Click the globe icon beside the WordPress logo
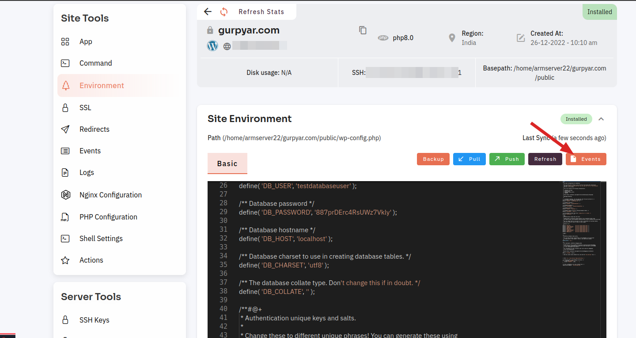The width and height of the screenshot is (636, 338). [x=227, y=46]
